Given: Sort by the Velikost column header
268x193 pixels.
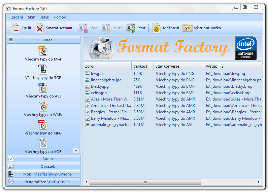Looking at the screenshot, I should point(142,66).
